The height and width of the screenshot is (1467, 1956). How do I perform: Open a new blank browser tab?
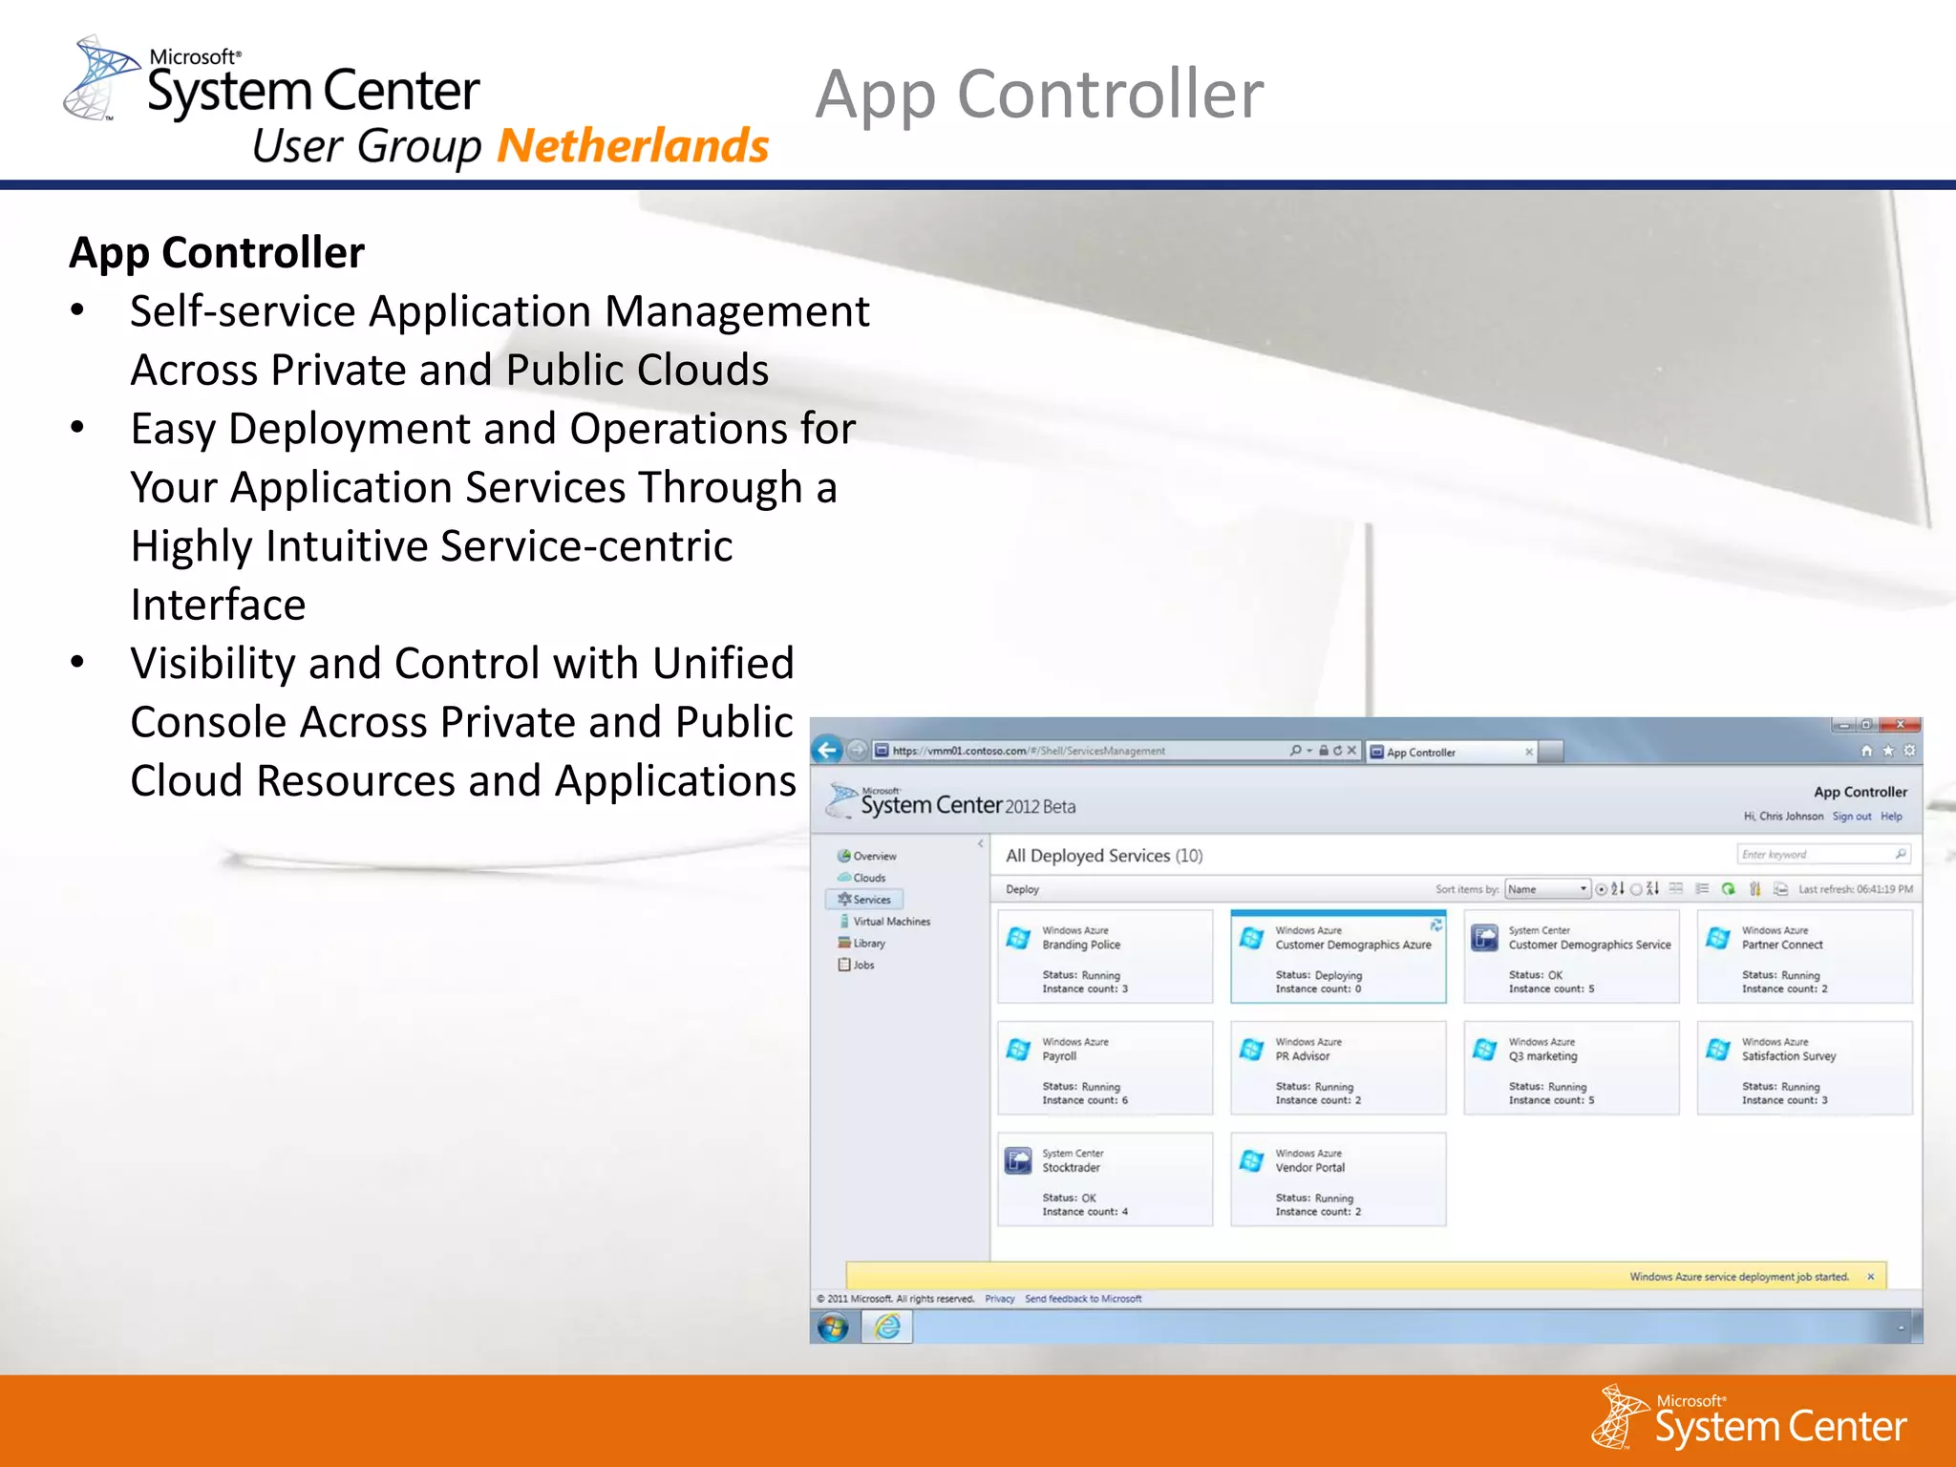[x=1552, y=752]
